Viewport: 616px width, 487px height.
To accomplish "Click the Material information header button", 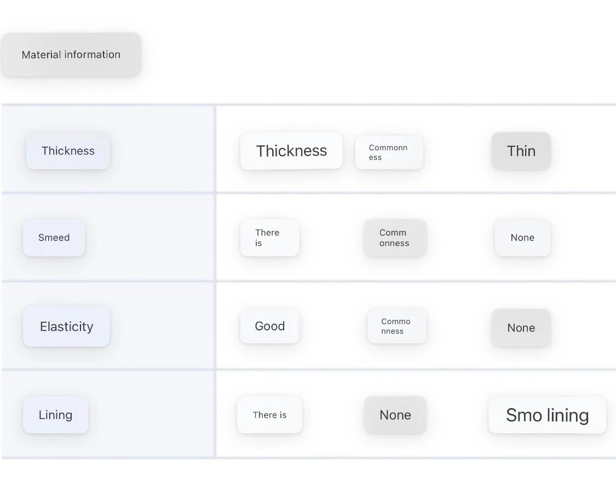I will pos(71,55).
